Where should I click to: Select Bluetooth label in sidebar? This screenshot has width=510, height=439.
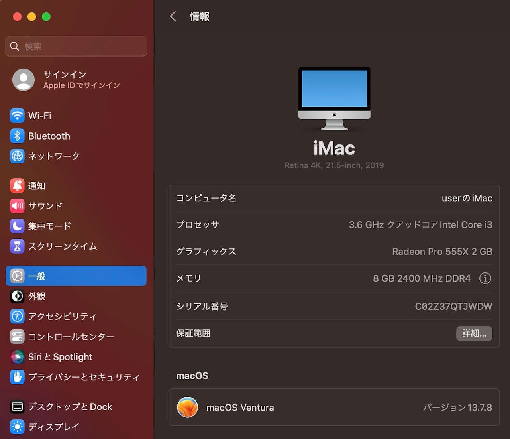pos(49,136)
